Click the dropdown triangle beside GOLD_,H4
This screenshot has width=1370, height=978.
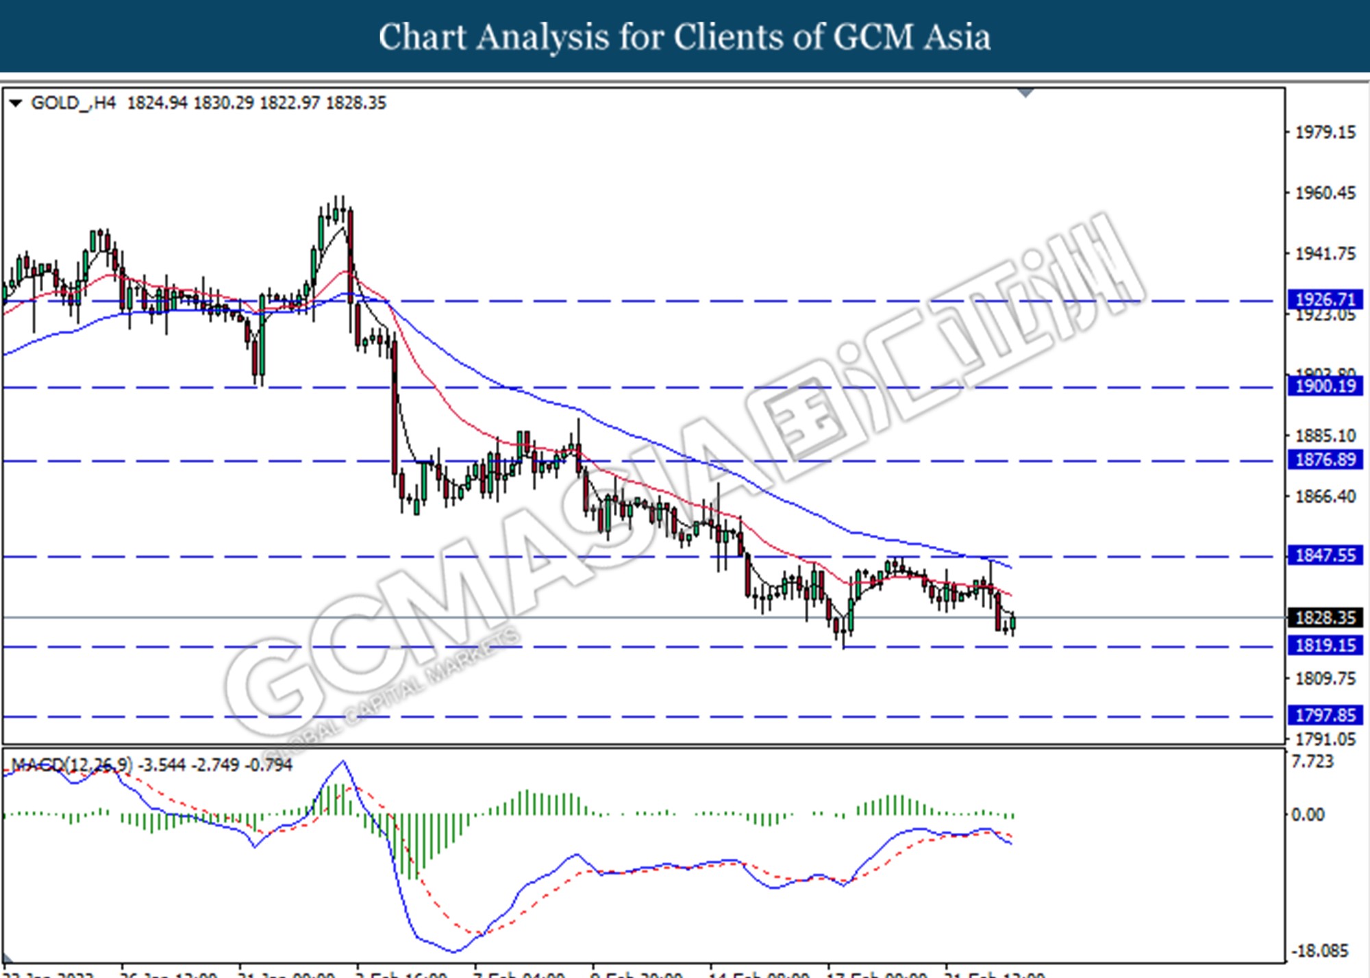(16, 103)
